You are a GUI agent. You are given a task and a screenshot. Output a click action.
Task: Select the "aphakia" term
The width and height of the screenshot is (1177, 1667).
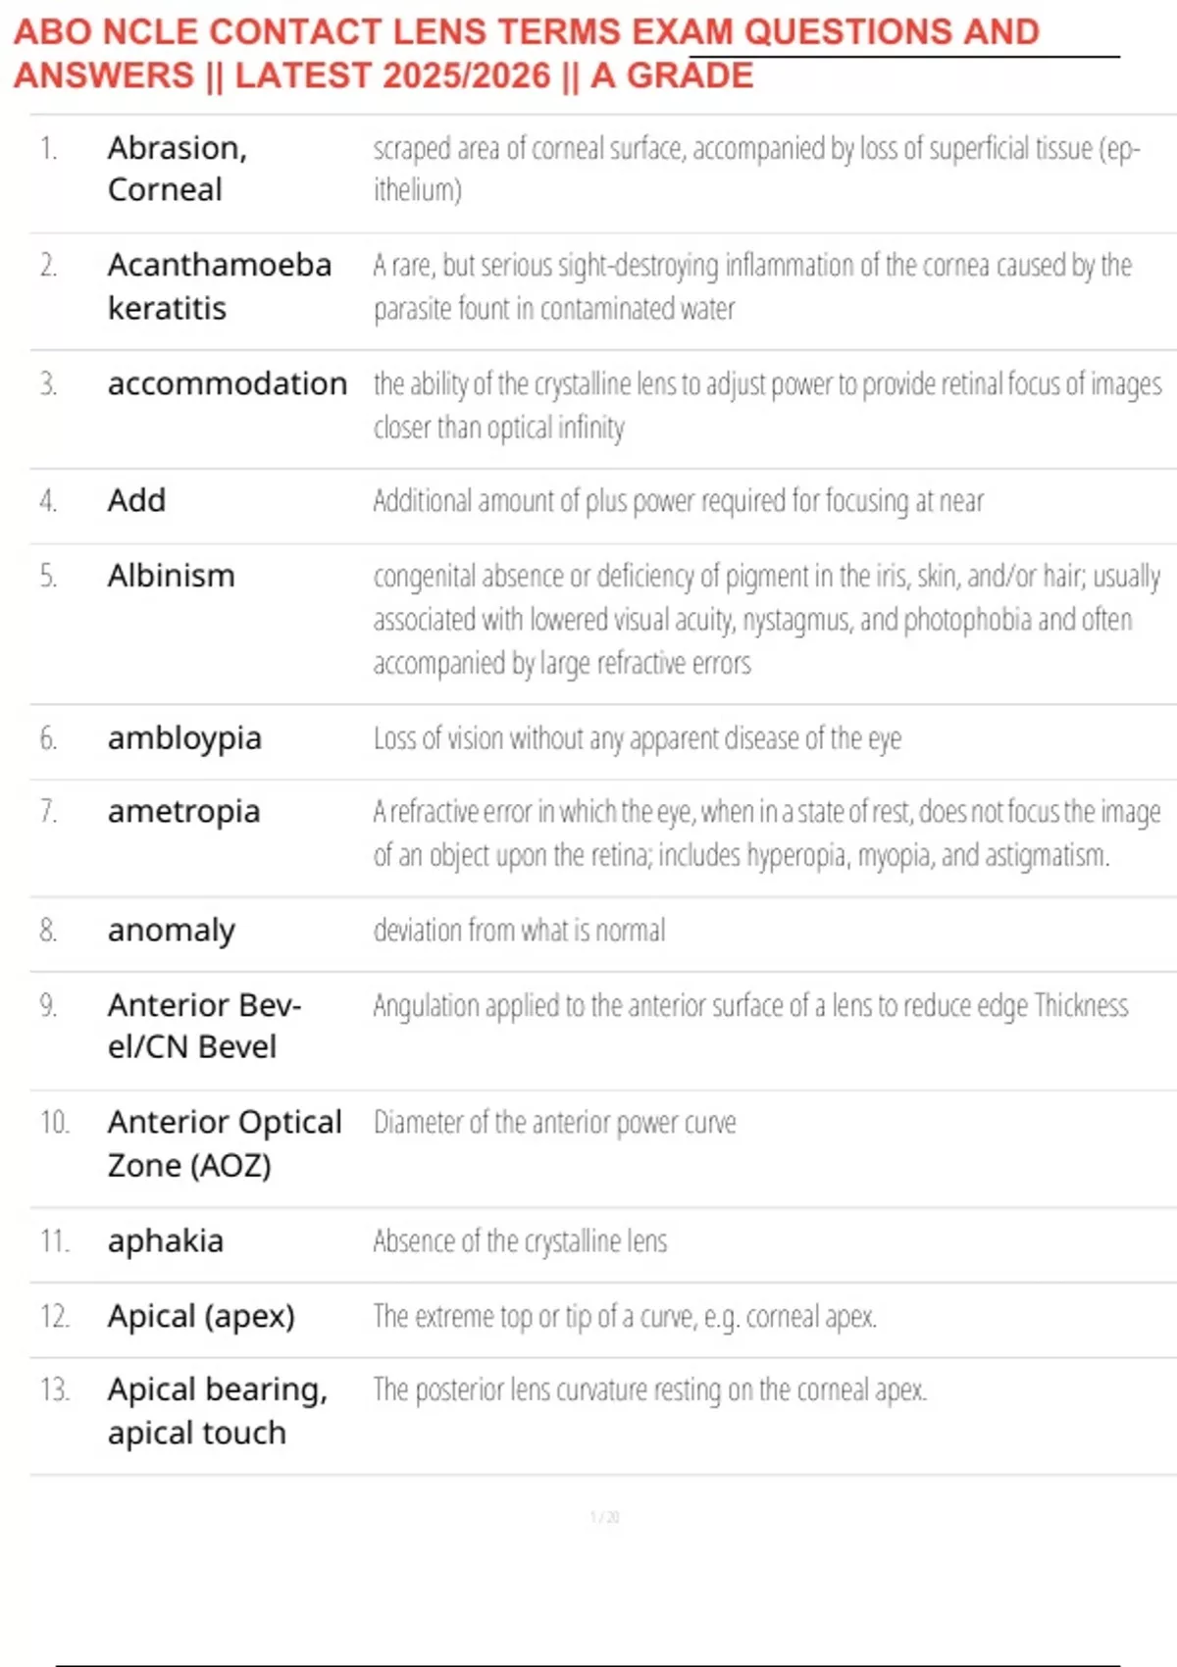165,1241
